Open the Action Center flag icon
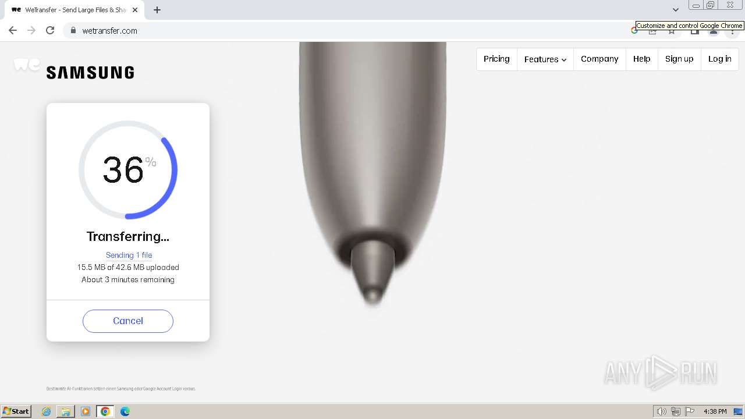Screen dimensions: 745x419 (690, 411)
